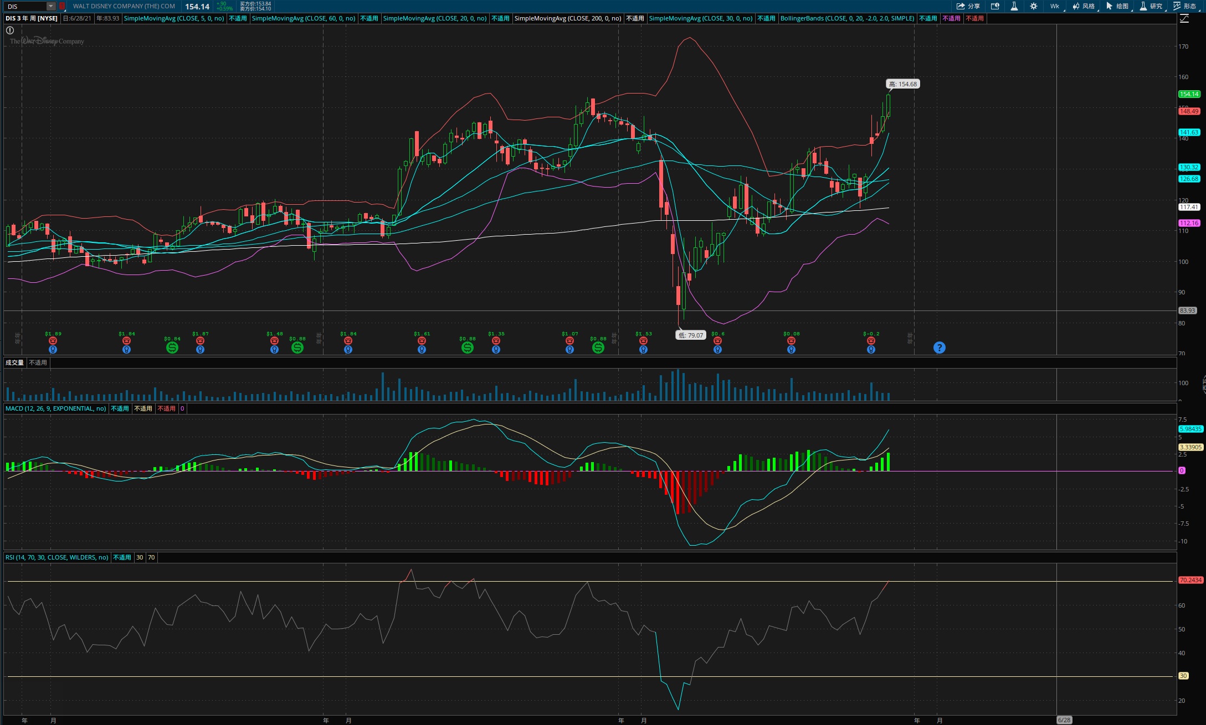Viewport: 1206px width, 725px height.
Task: Click the RSI study label
Action: click(57, 557)
